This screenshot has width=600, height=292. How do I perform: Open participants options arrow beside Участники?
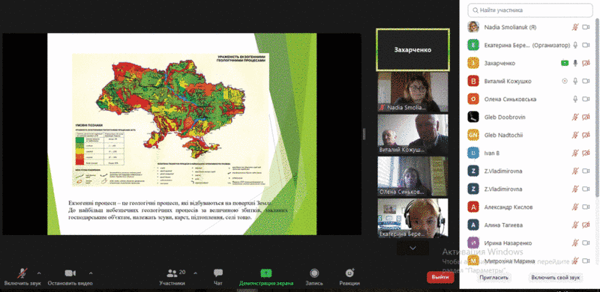click(x=196, y=273)
